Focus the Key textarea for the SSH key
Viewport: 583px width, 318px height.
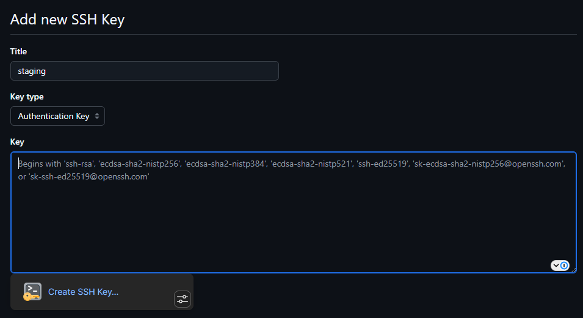tap(294, 212)
